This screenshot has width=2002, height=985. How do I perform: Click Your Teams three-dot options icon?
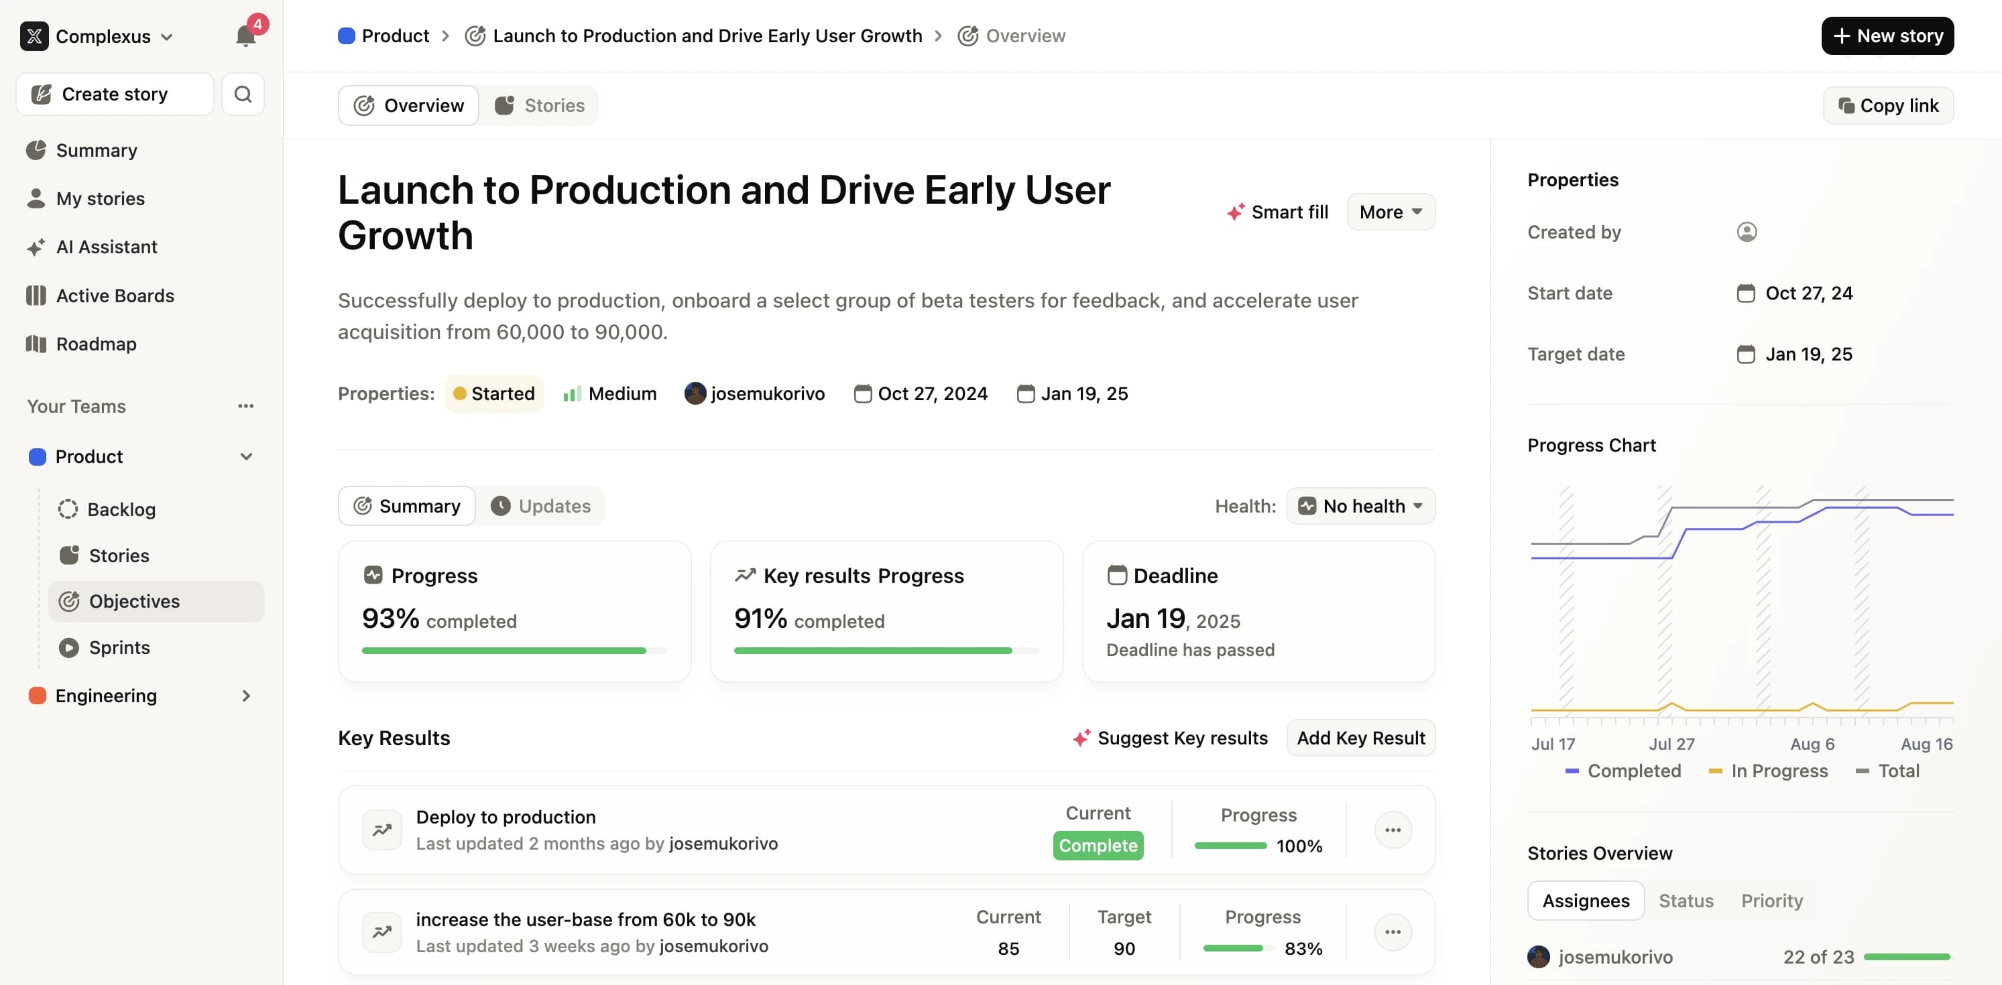click(245, 406)
